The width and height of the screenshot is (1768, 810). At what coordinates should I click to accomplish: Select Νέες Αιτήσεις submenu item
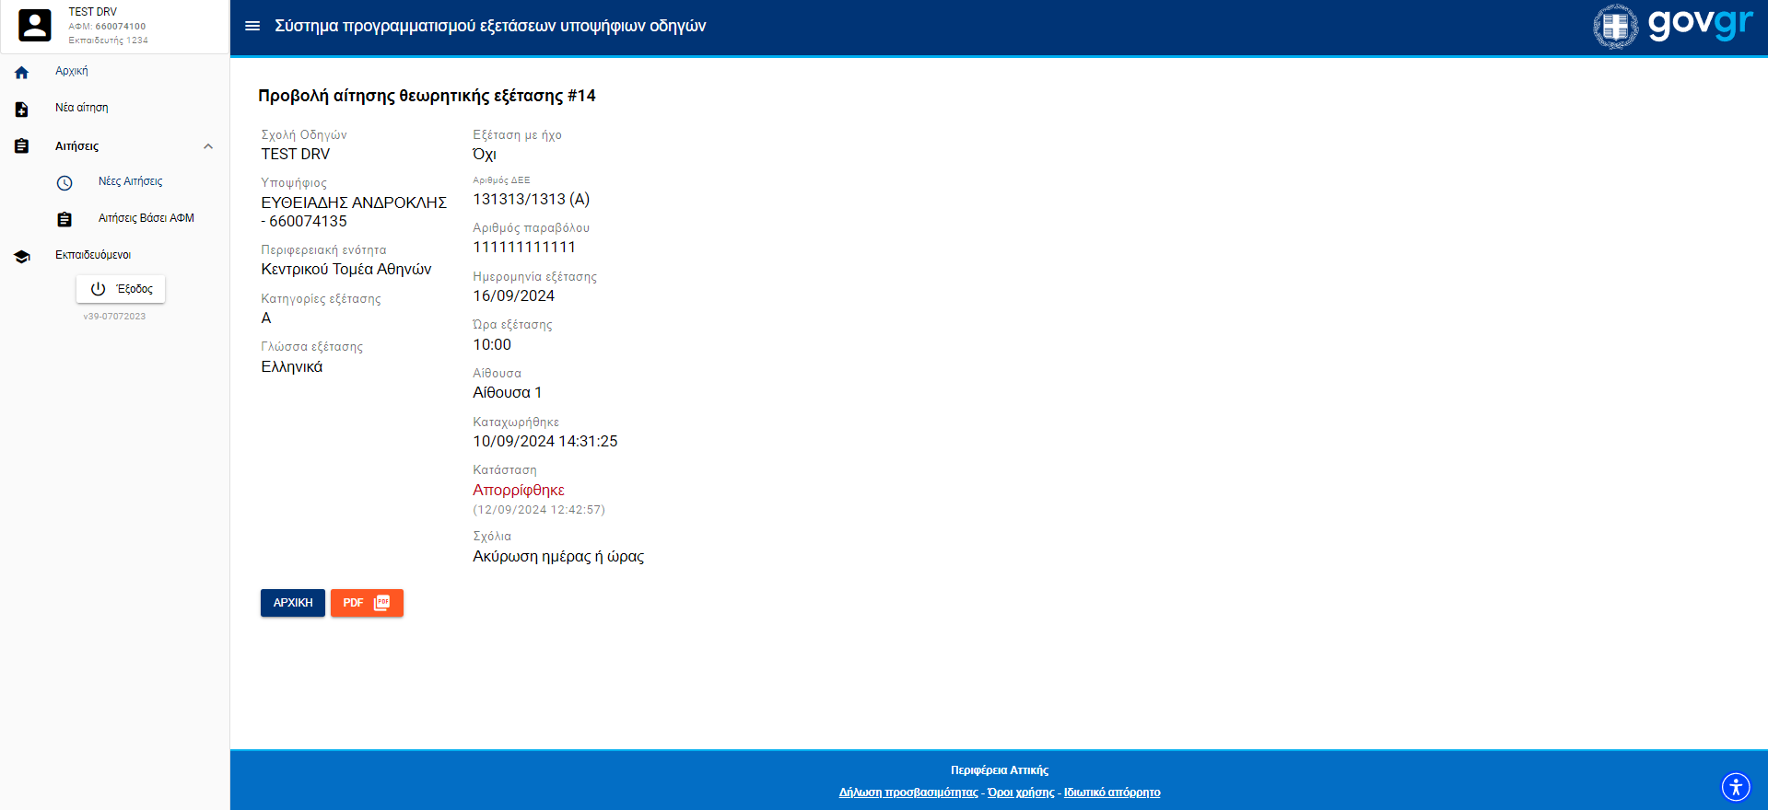tap(130, 181)
